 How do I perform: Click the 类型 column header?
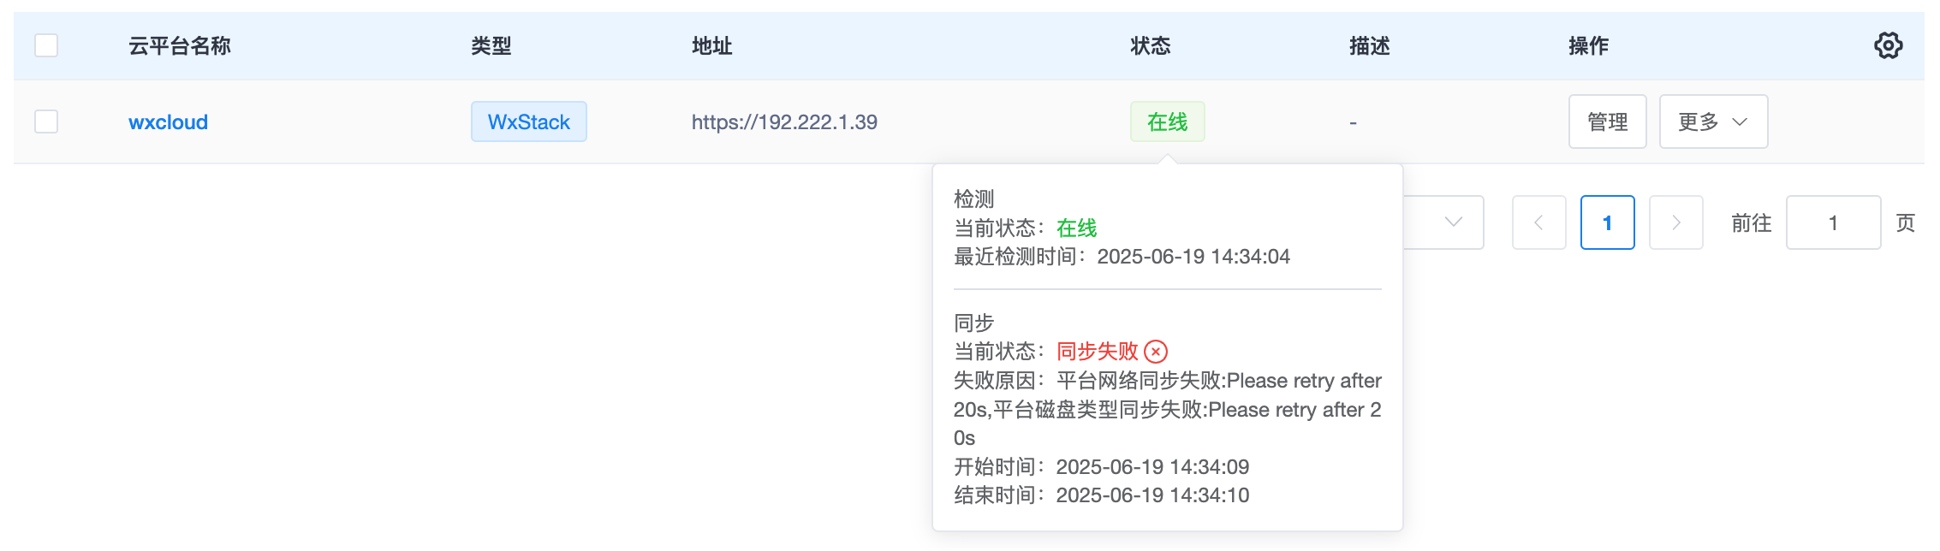[491, 46]
